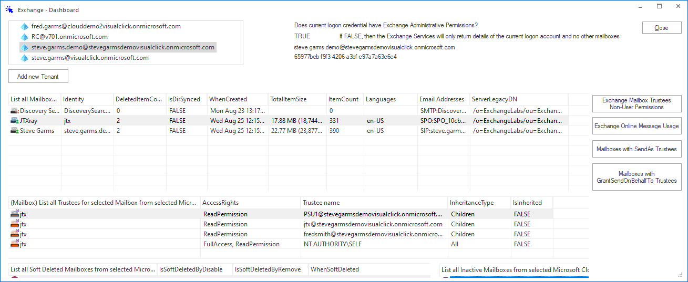Select the fredsmith trustee name cell
The width and height of the screenshot is (688, 282).
[x=373, y=234]
